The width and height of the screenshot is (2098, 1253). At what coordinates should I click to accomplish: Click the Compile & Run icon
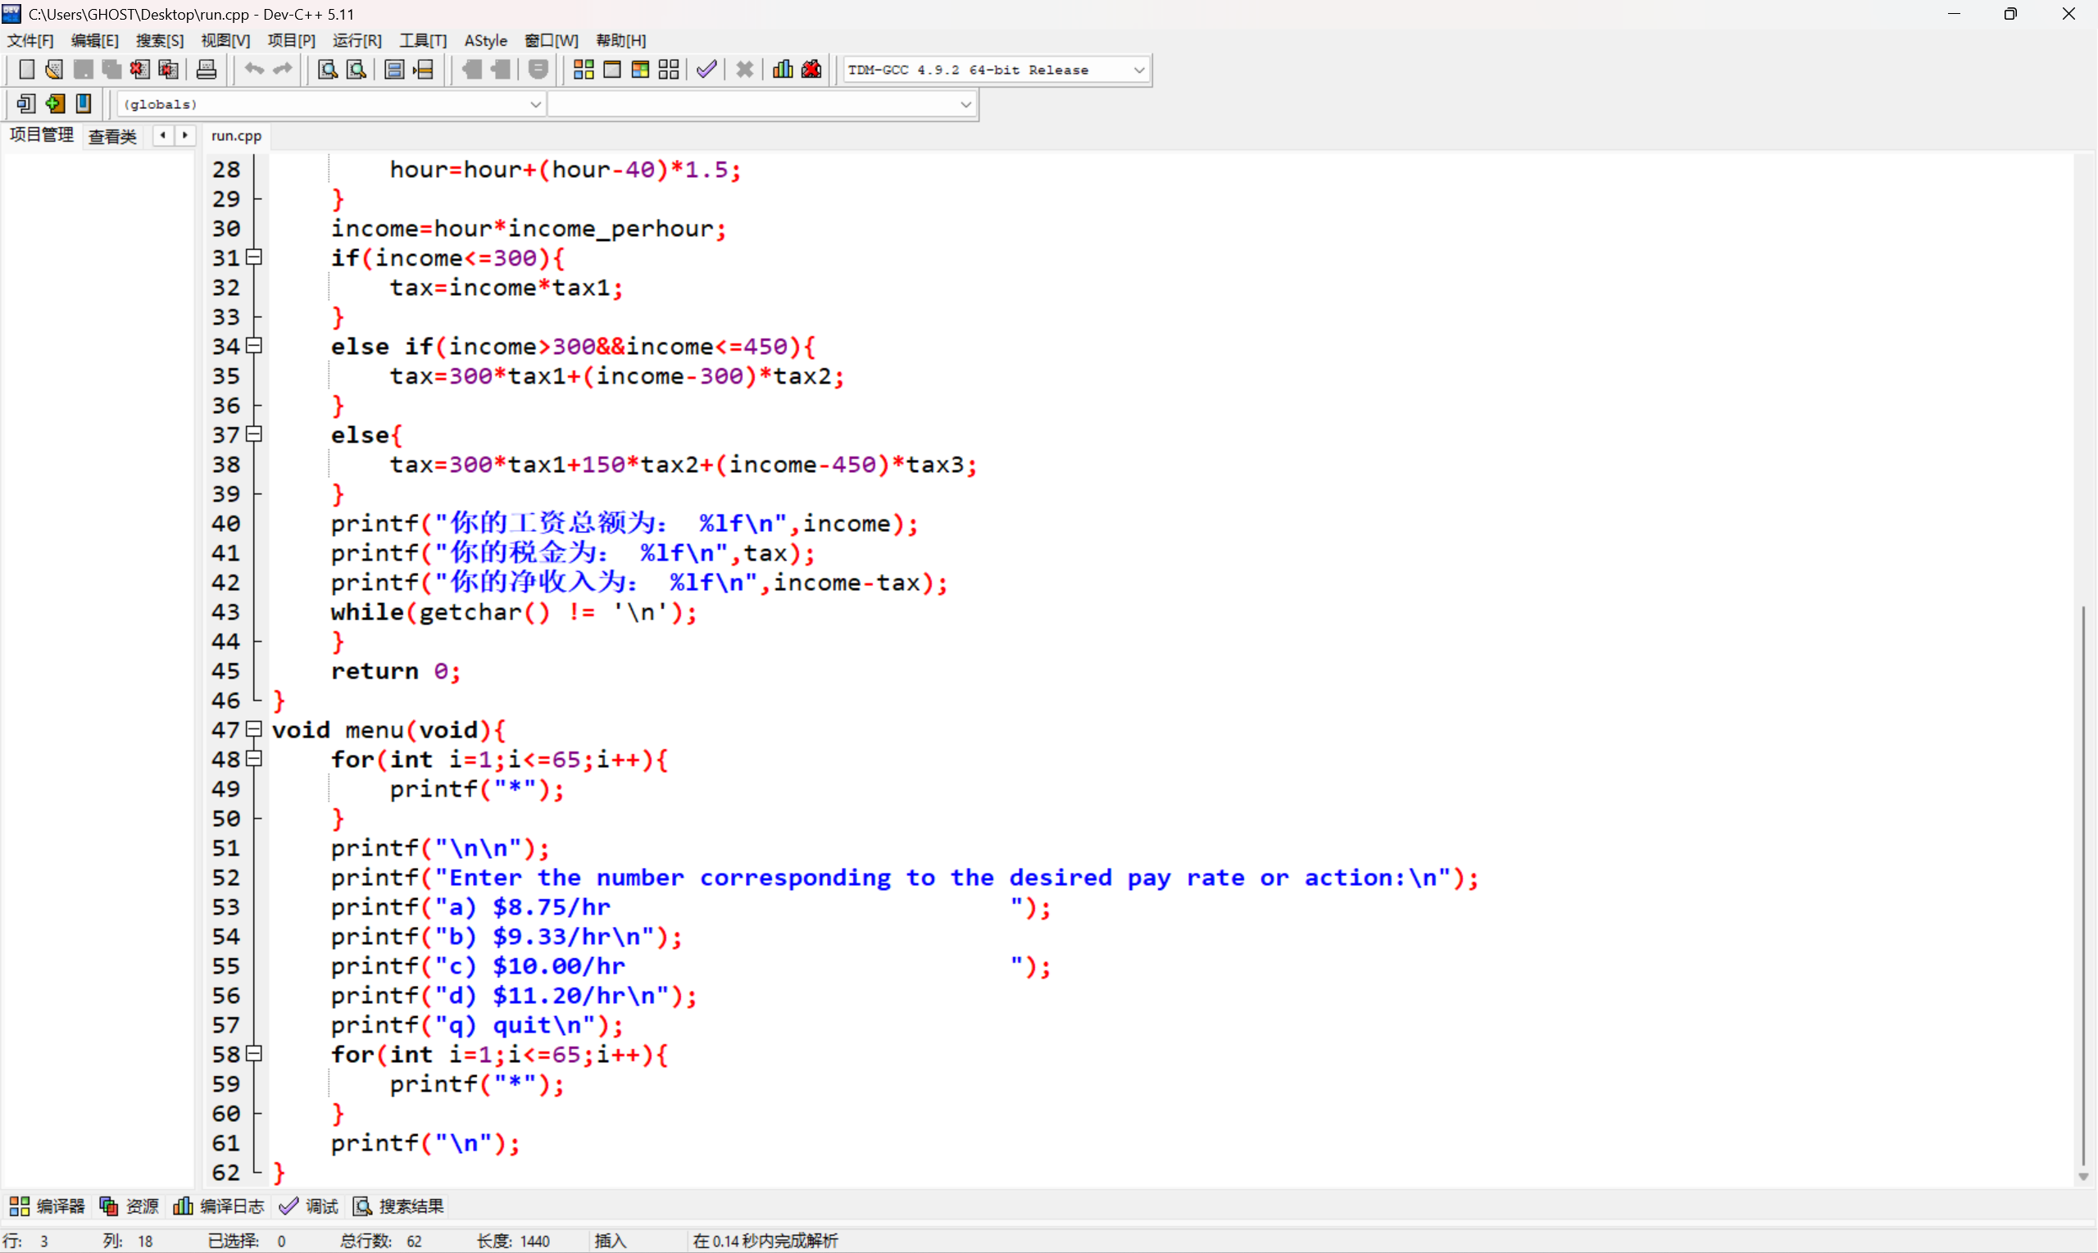point(640,70)
